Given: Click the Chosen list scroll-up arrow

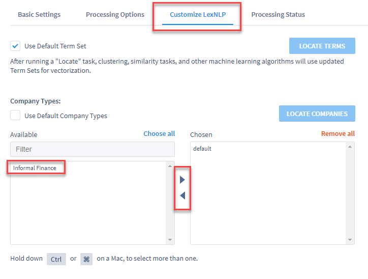Looking at the screenshot, I should pyautogui.click(x=350, y=147).
